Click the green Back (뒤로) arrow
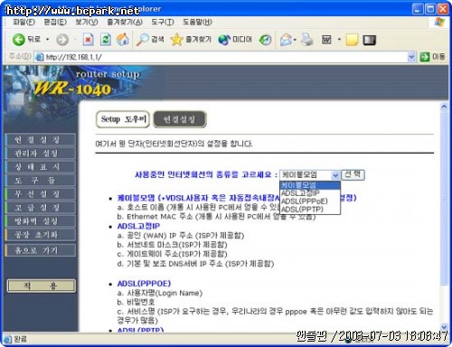This screenshot has width=452, height=347. (x=19, y=40)
